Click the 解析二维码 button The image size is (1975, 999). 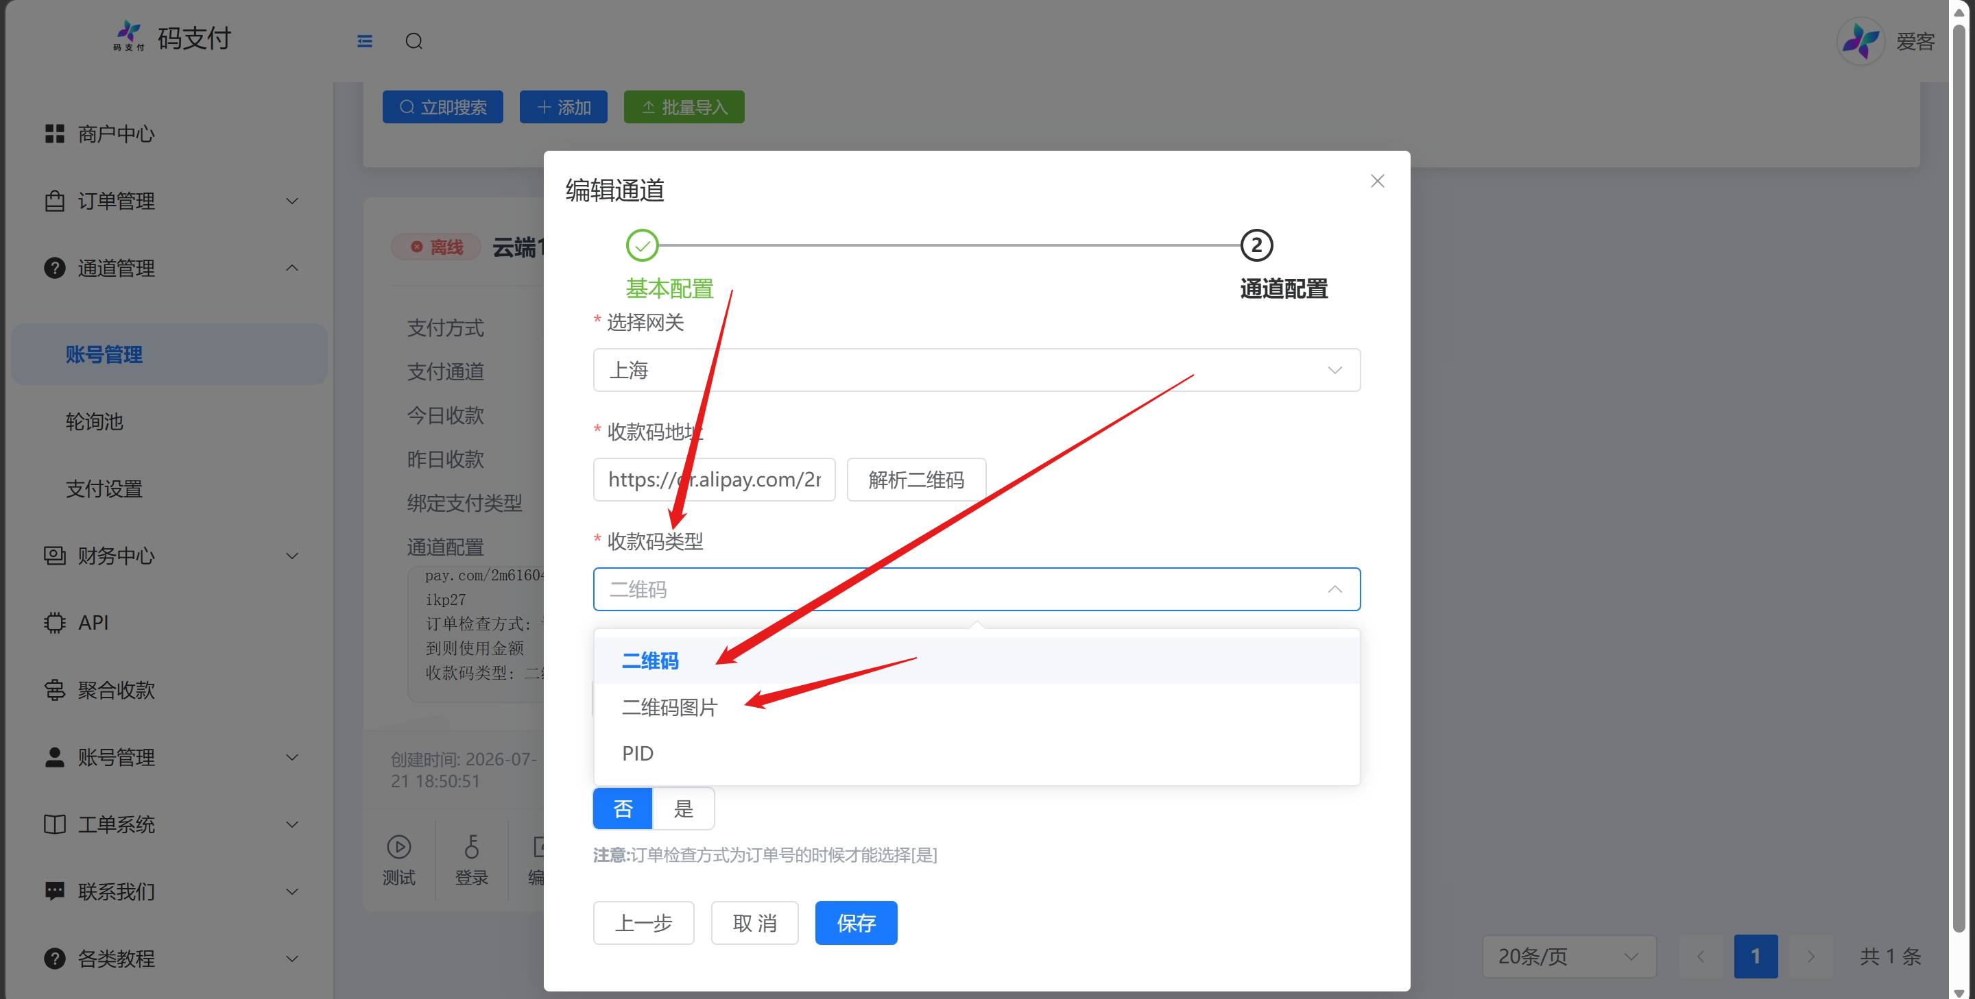916,480
